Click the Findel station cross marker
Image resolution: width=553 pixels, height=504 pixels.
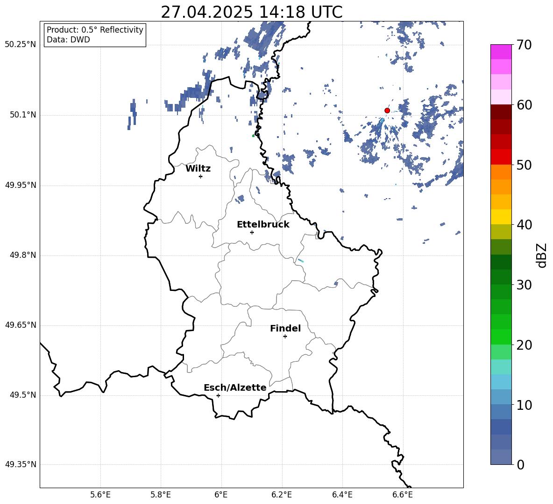click(x=285, y=337)
